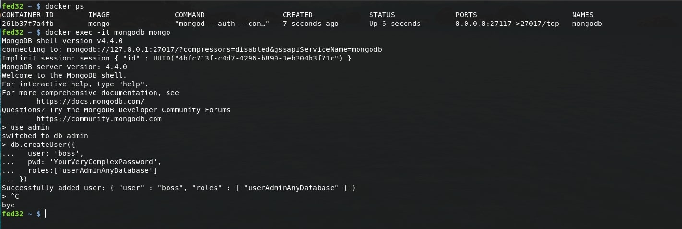Click the cursor at the last prompt
Image resolution: width=682 pixels, height=229 pixels.
click(x=46, y=214)
